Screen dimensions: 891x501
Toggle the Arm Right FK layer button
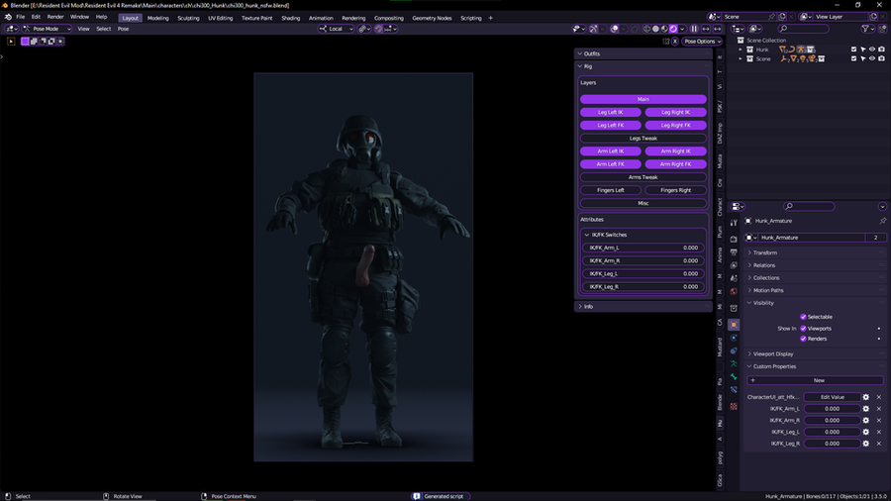(675, 164)
